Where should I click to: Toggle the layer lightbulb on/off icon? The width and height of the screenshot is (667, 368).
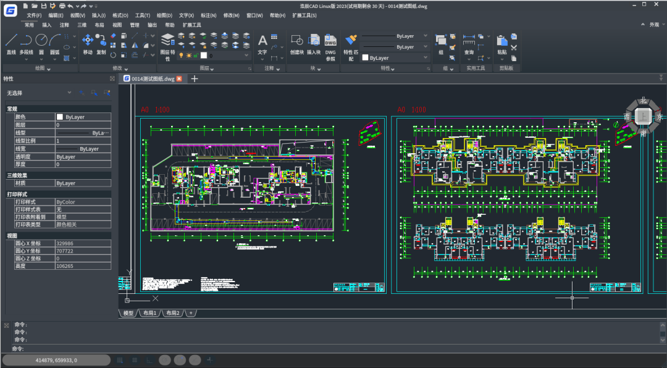coord(181,56)
